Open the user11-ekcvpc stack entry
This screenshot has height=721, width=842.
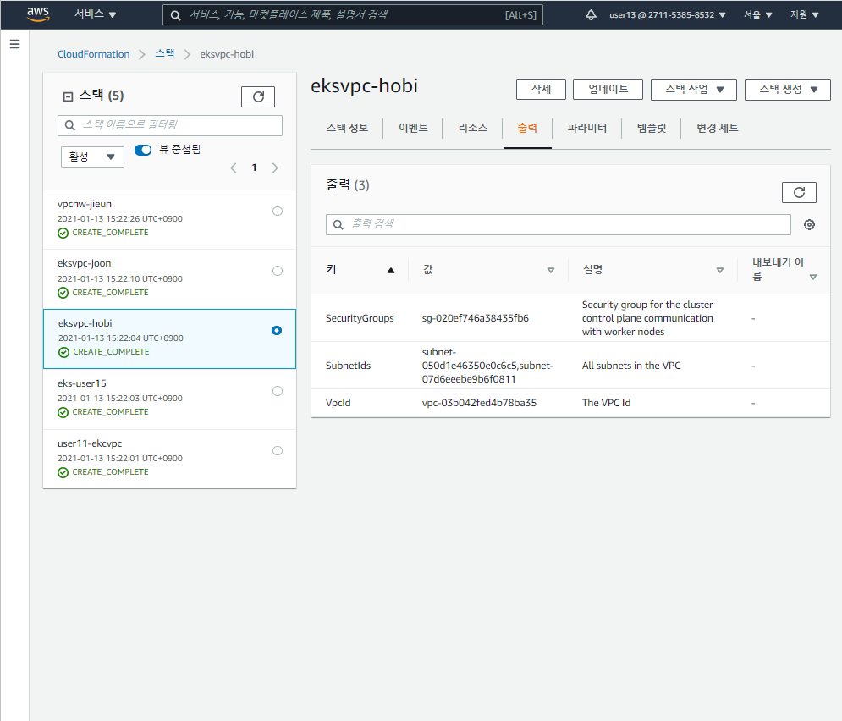(170, 459)
